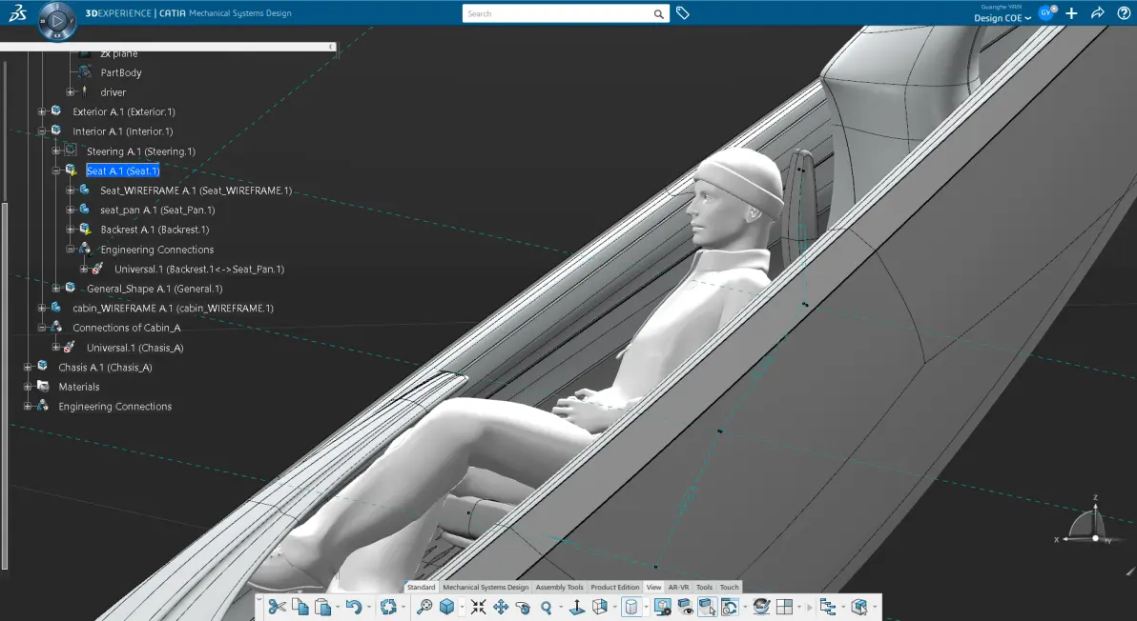
Task: Expand the Exterior A.1 node
Action: 42,111
